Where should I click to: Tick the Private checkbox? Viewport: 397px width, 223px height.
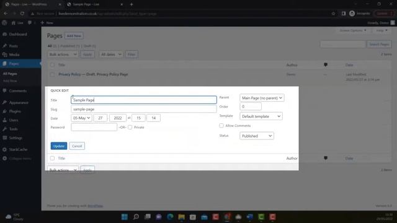coord(130,127)
